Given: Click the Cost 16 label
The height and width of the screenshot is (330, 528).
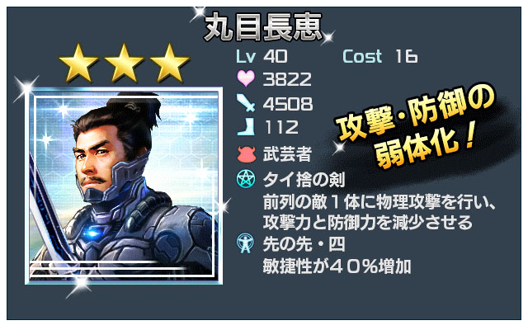Looking at the screenshot, I should [x=380, y=56].
